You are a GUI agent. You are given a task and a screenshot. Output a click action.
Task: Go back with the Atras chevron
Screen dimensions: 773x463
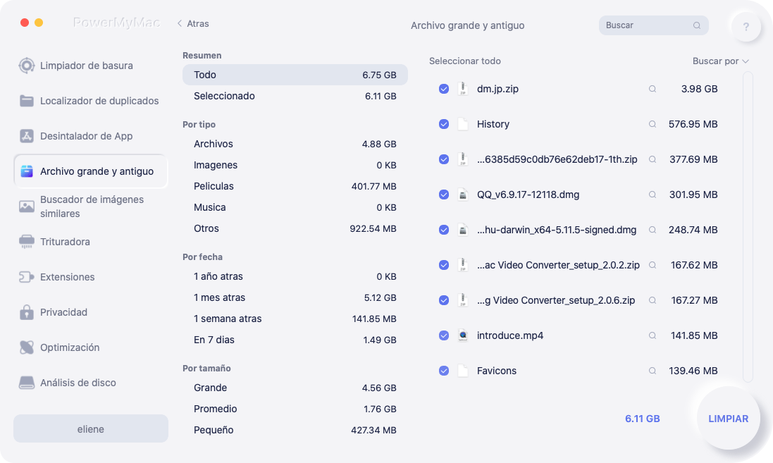180,24
